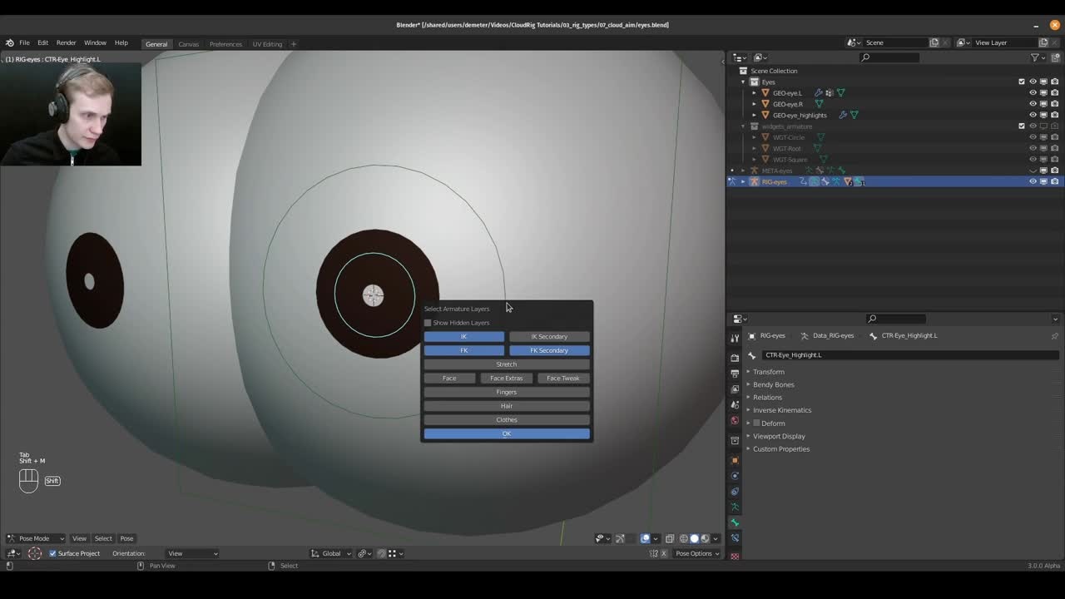
Task: Click the pin icon in properties editor
Action: pos(1054,336)
